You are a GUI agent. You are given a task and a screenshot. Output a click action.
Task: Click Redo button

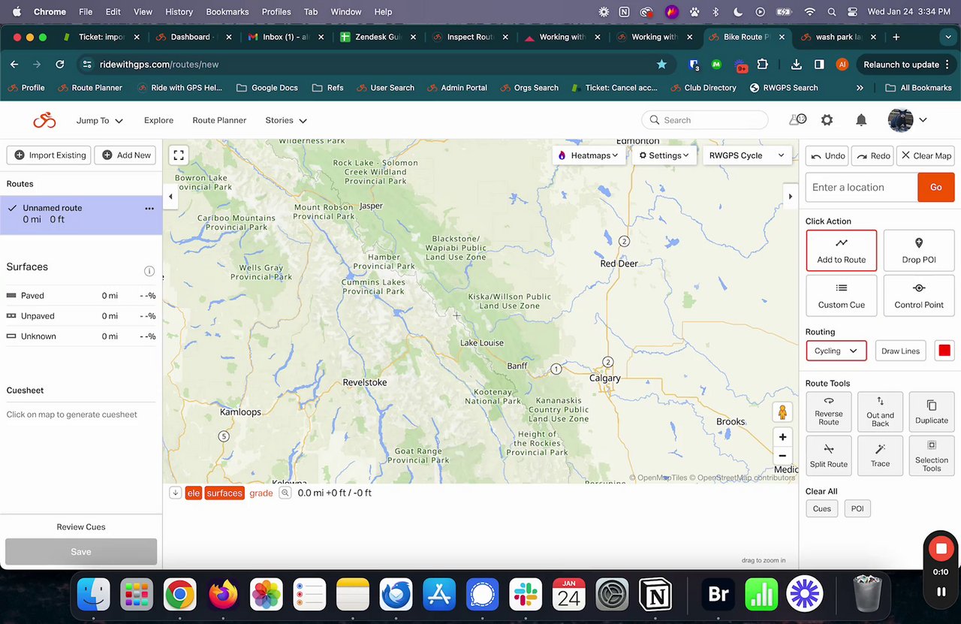click(x=872, y=155)
